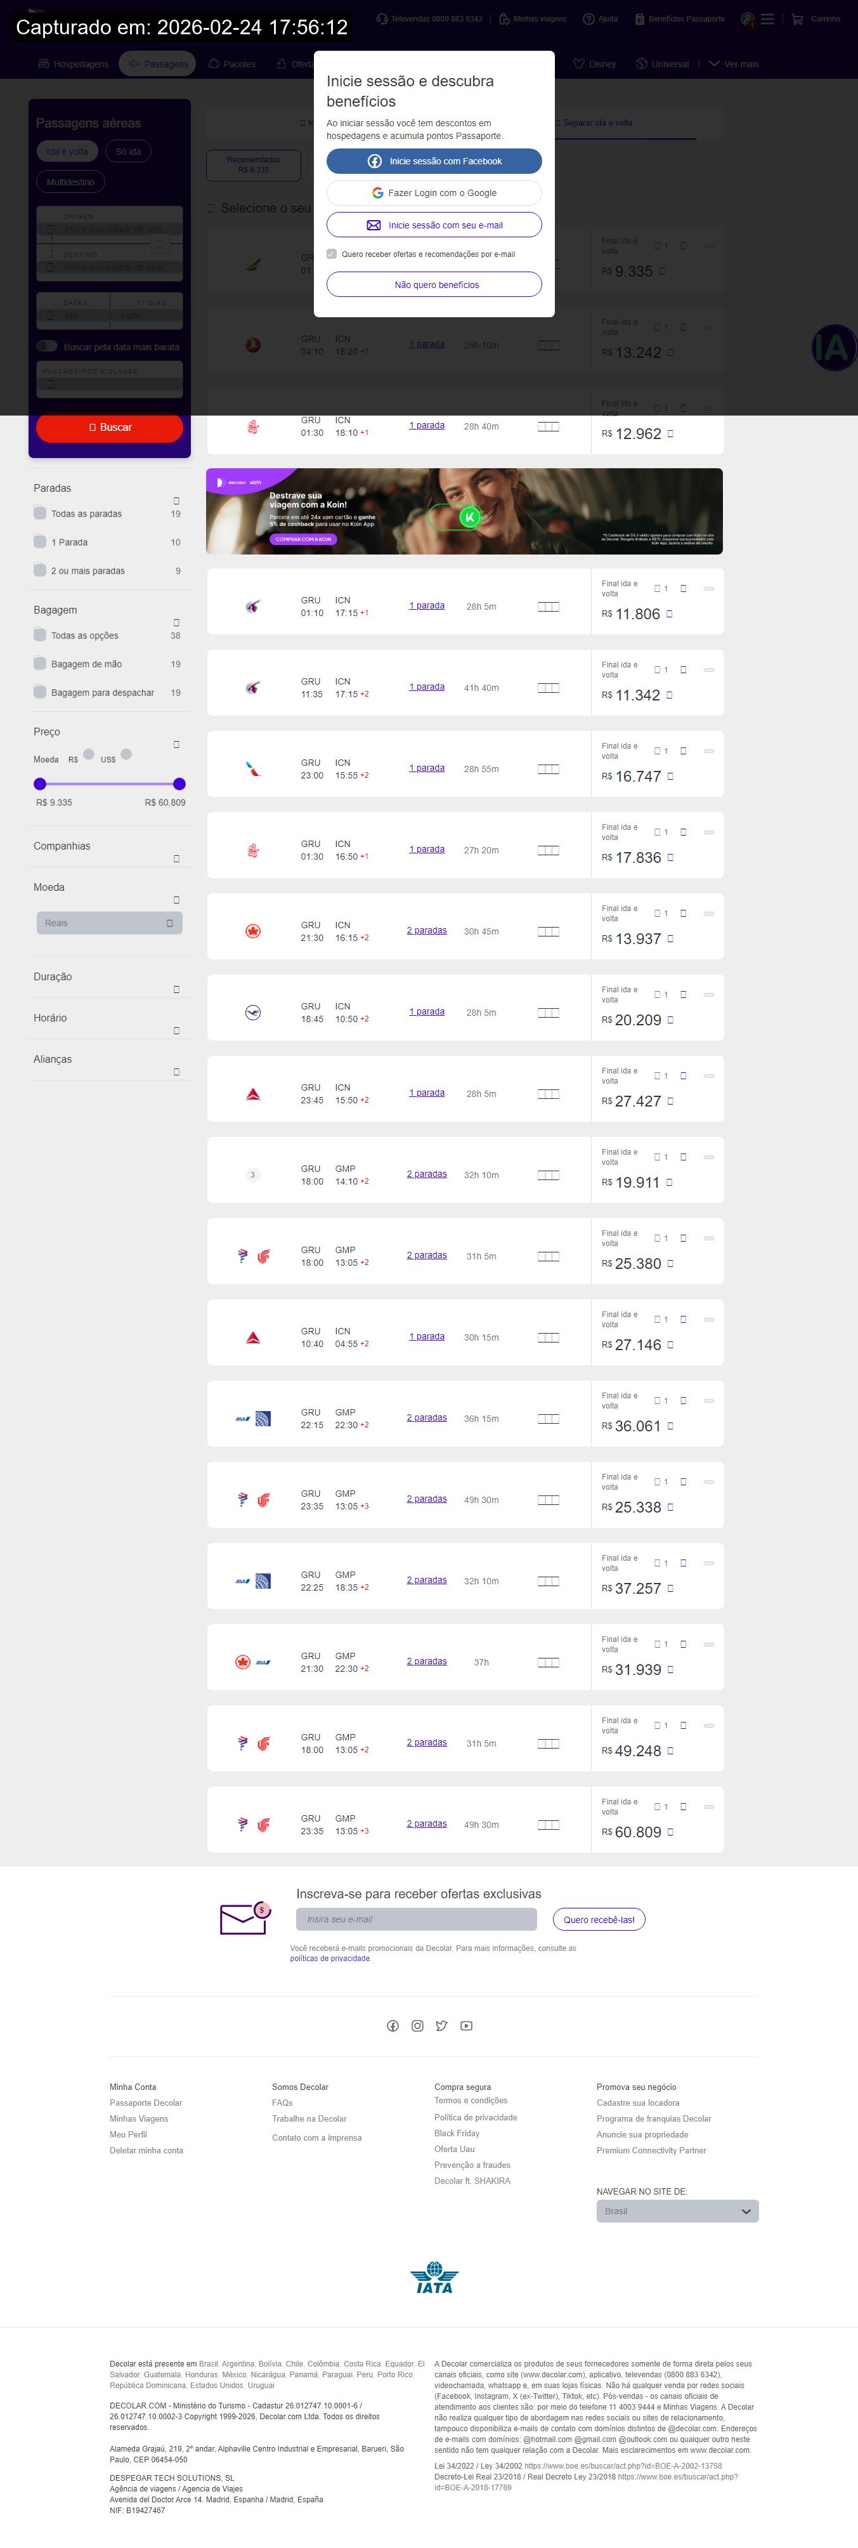The image size is (858, 2548).
Task: Click the shopping cart Carrinho icon
Action: [796, 19]
